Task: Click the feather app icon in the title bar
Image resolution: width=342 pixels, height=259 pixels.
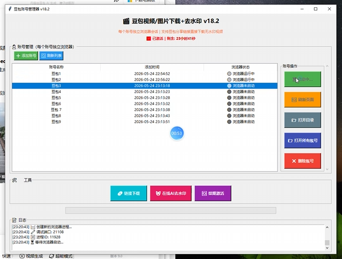Action: click(x=10, y=9)
